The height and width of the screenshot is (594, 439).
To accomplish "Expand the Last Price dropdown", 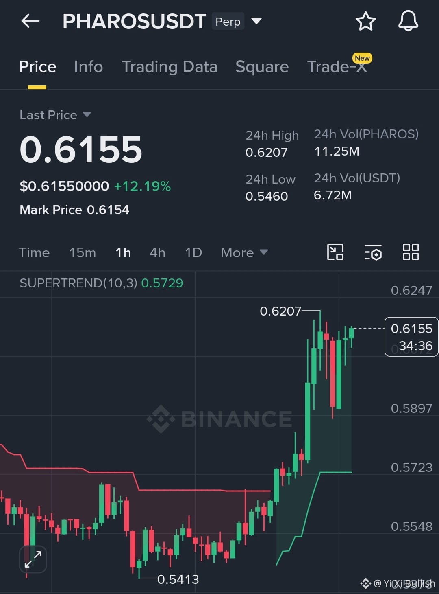I will click(87, 114).
